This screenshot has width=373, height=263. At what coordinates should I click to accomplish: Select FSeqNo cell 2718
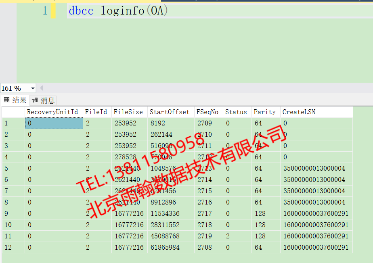point(208,225)
